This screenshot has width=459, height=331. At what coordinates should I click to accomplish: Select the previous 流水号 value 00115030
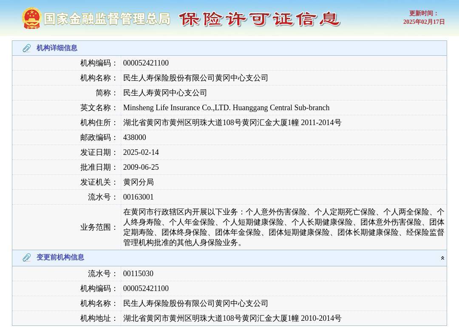(x=138, y=274)
